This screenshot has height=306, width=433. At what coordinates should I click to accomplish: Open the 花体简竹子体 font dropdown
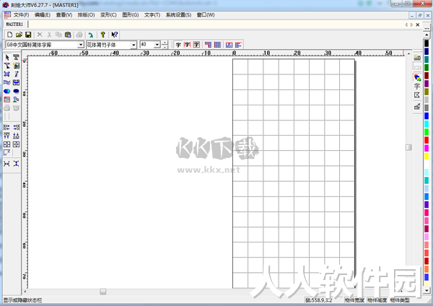coord(134,45)
